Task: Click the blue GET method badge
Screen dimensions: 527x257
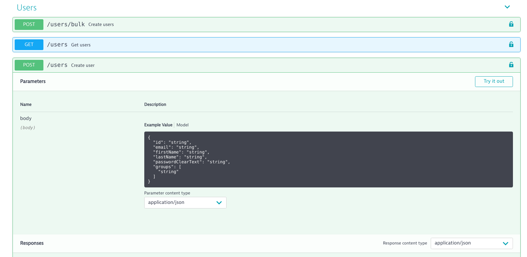Action: tap(29, 45)
